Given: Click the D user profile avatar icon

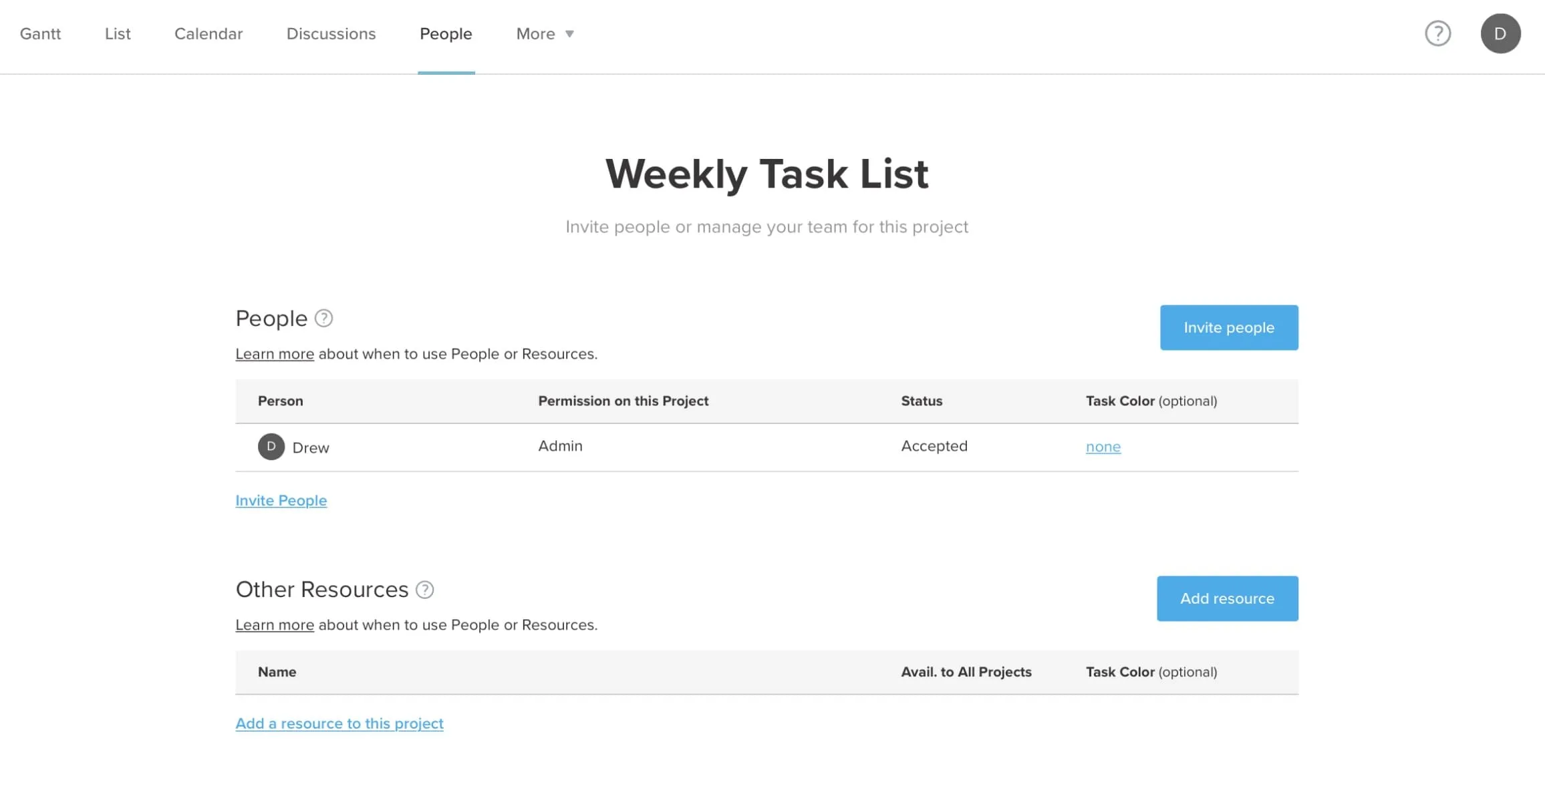Looking at the screenshot, I should click(x=1500, y=33).
